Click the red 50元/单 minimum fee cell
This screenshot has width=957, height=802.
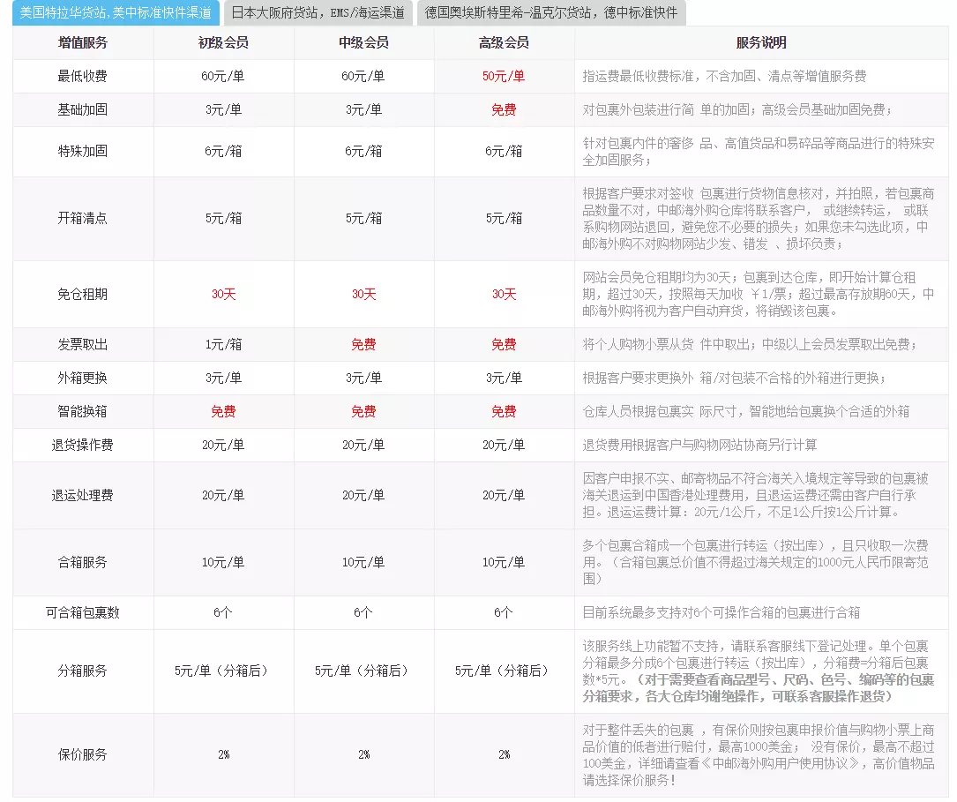(504, 76)
